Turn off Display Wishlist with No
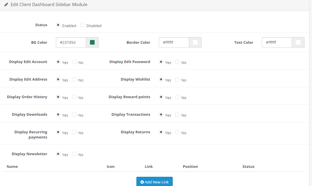This screenshot has width=312, height=186. pos(177,79)
